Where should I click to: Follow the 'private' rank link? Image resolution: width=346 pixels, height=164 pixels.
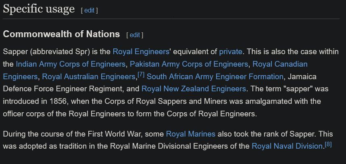point(231,52)
